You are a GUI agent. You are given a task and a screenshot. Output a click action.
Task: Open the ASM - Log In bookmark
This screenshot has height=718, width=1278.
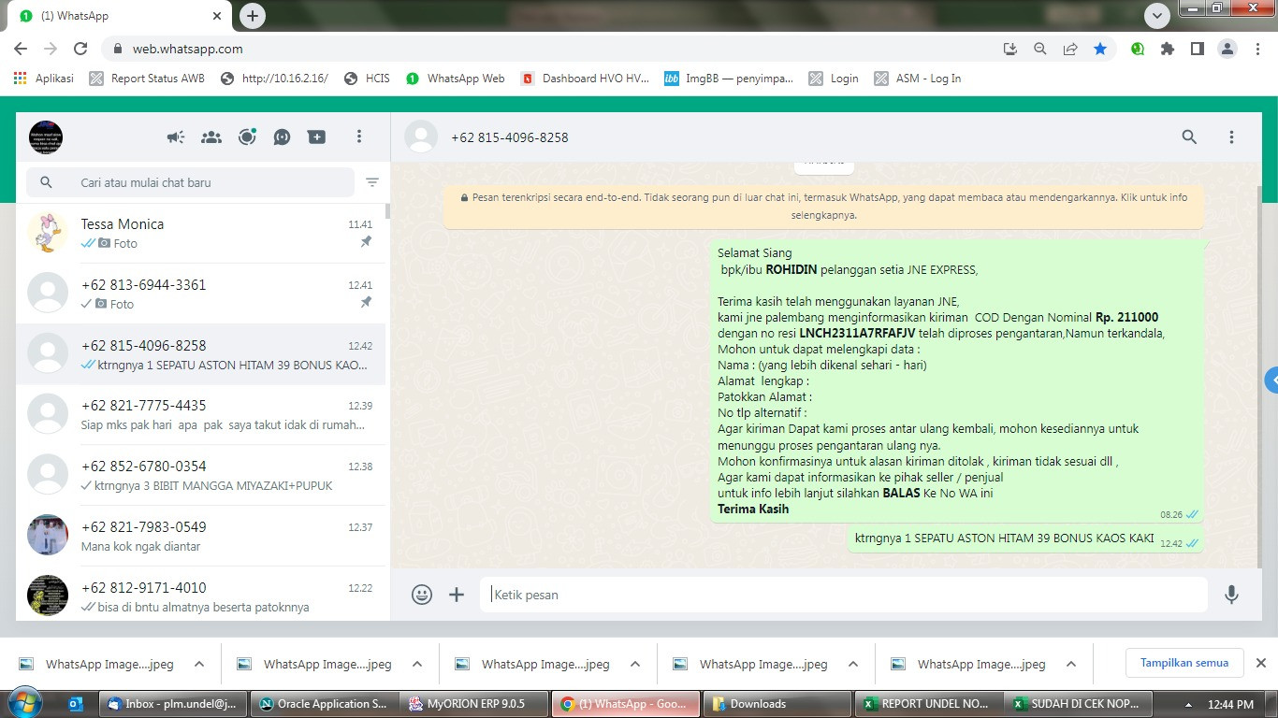point(918,79)
